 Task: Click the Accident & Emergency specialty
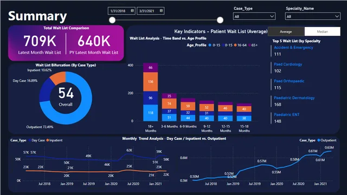(293, 48)
